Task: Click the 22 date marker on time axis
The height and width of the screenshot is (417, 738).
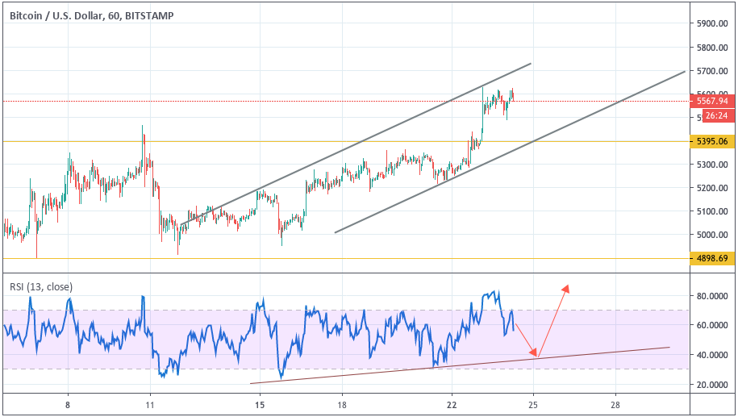Action: [452, 405]
